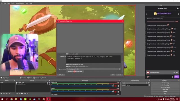Viewport: 180px width, 101px height.
Task: Open chat users list icon
Action: click(x=177, y=8)
